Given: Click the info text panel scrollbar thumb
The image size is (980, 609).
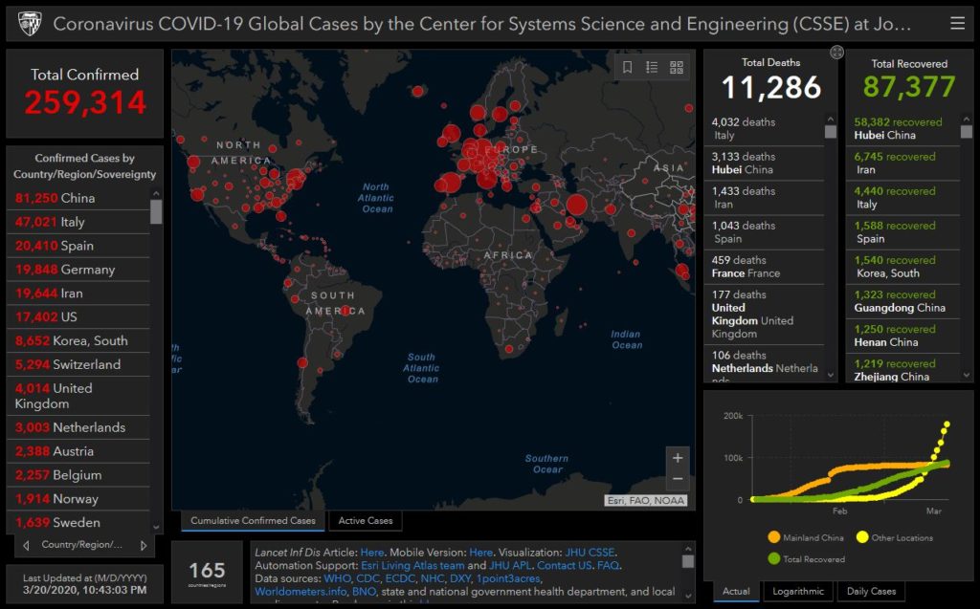Looking at the screenshot, I should pos(688,561).
